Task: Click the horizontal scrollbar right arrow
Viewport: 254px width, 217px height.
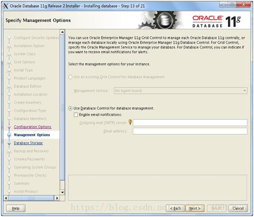Action: point(57,198)
